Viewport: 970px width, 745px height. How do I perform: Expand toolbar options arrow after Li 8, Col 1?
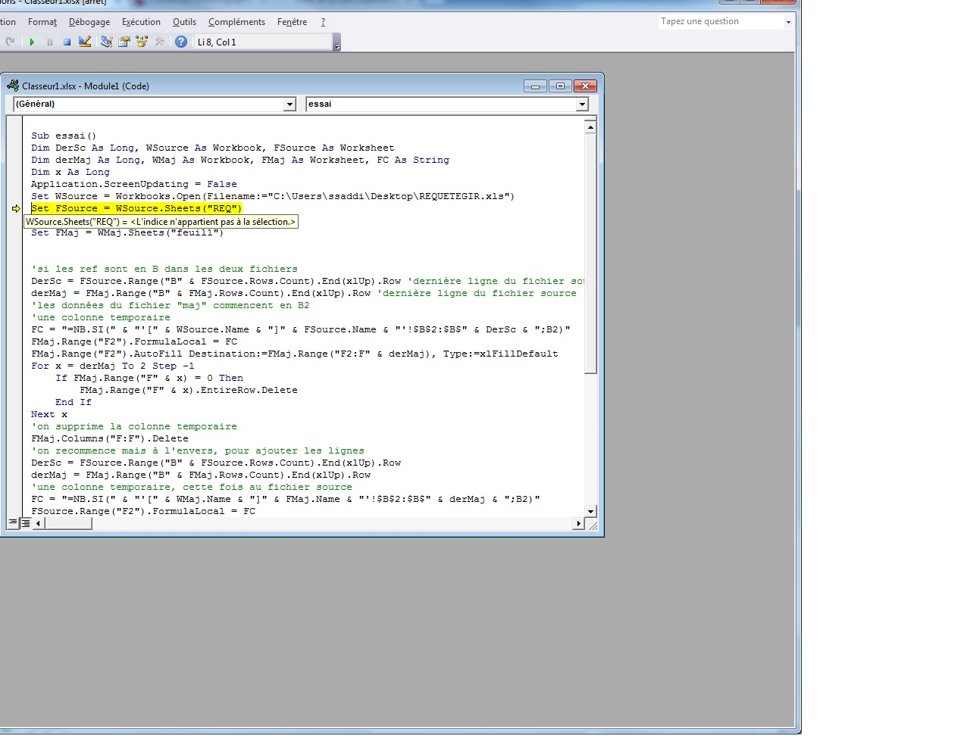click(x=337, y=42)
